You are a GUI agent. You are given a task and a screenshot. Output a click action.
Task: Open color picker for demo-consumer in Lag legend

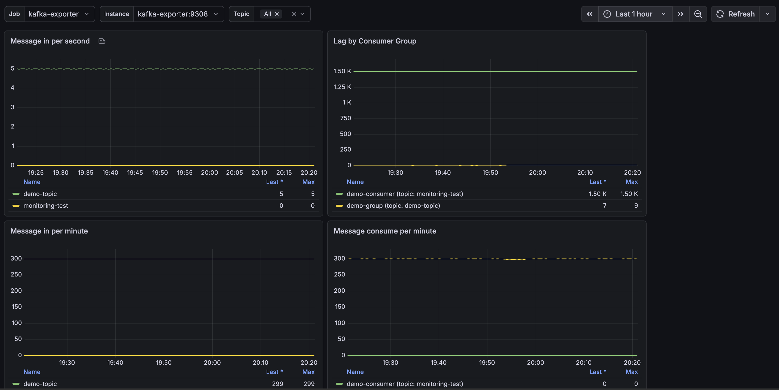339,194
